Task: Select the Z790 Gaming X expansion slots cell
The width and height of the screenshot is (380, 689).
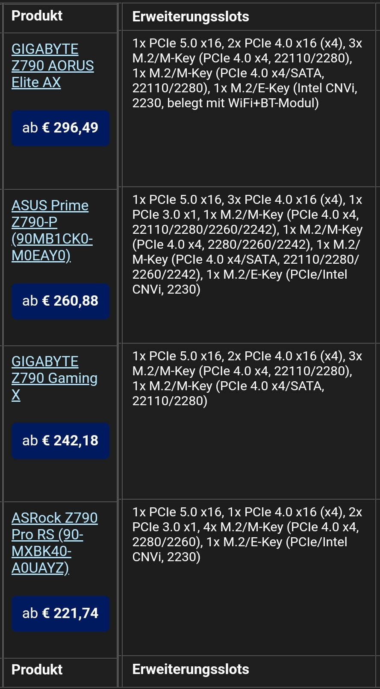Action: pyautogui.click(x=248, y=378)
